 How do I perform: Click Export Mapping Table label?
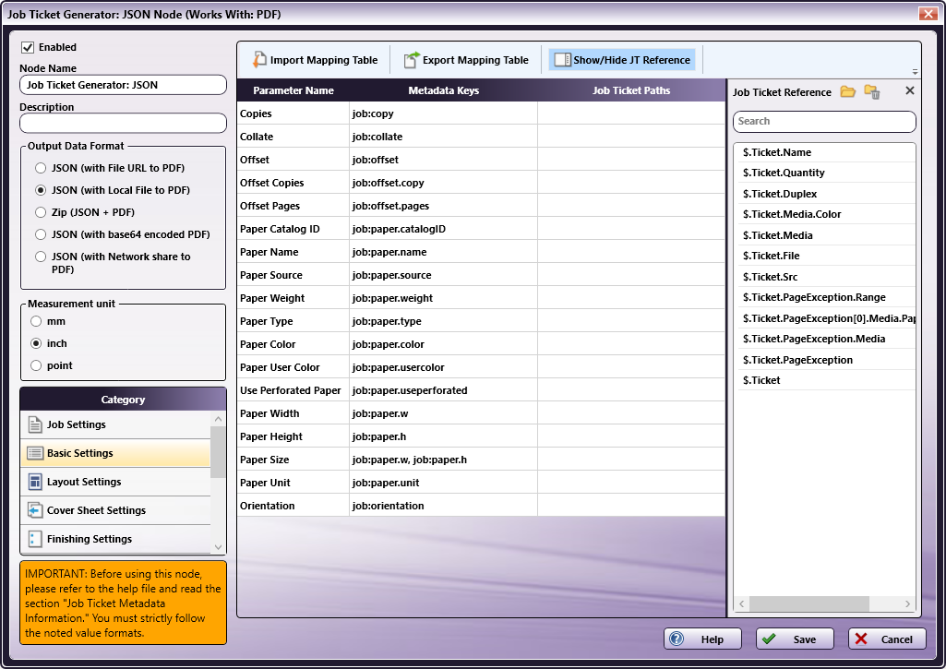[475, 60]
